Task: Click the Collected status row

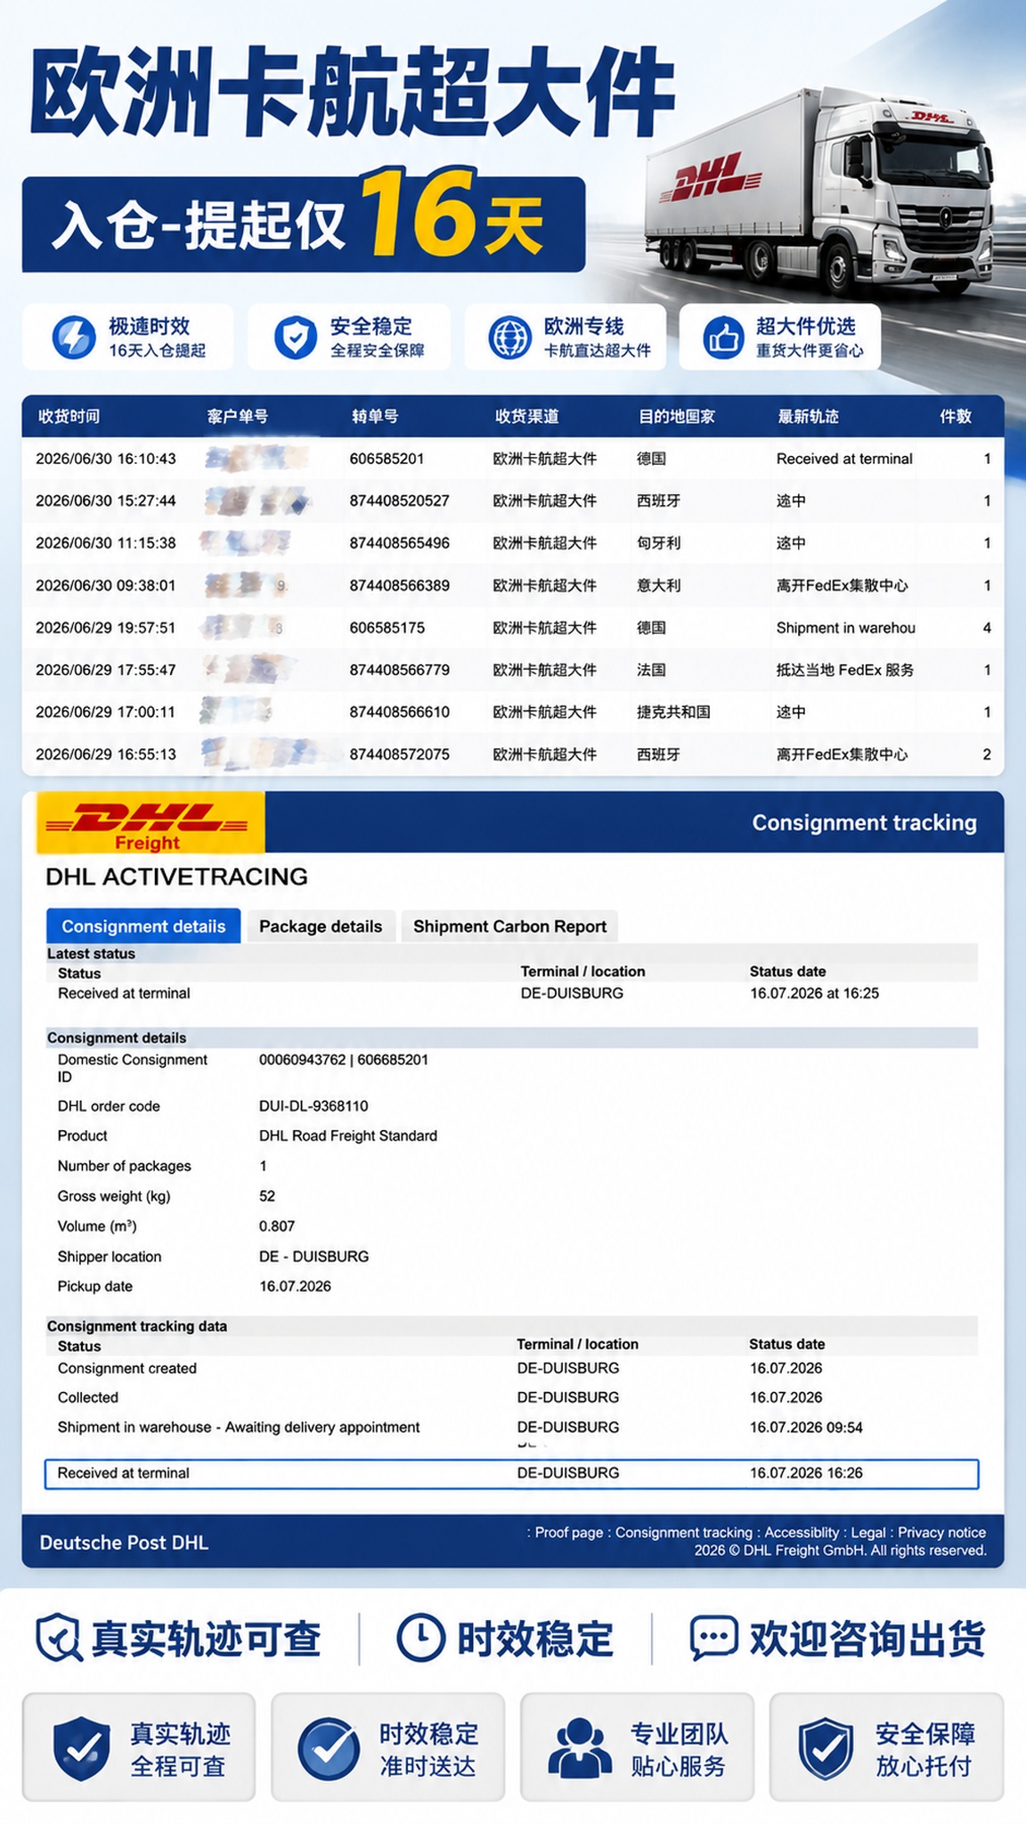Action: [511, 1397]
